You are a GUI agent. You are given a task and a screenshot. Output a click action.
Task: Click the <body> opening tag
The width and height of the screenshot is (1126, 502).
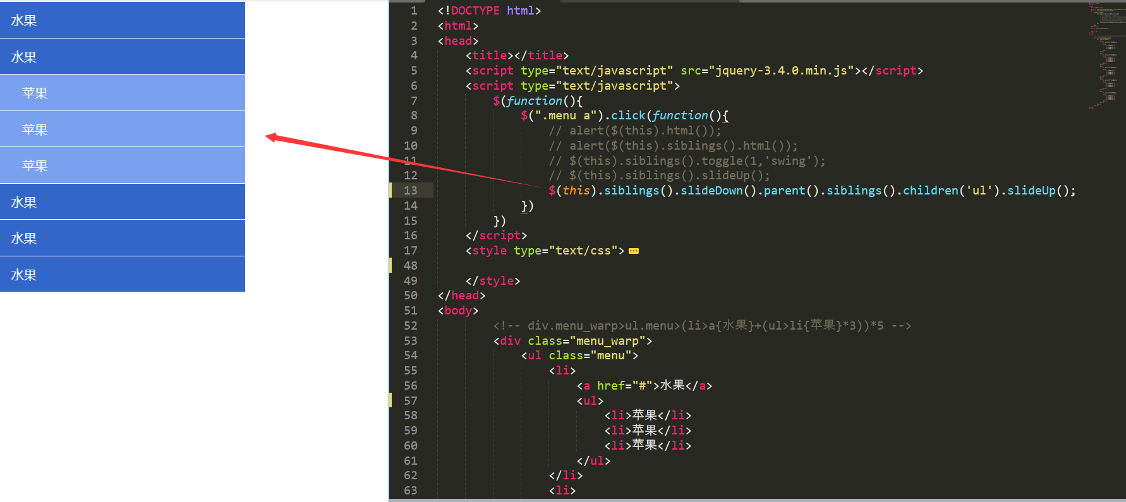pos(458,311)
